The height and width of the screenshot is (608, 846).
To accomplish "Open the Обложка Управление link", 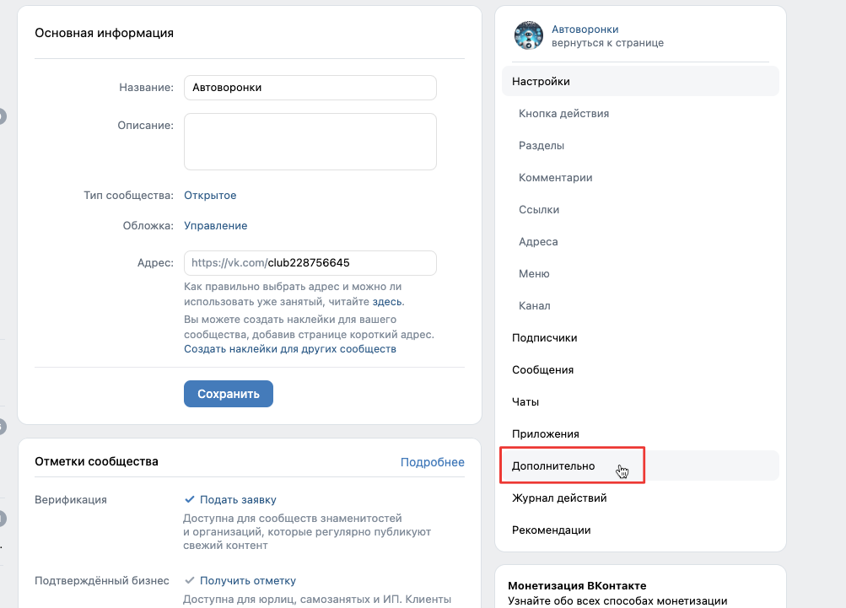I will coord(215,225).
